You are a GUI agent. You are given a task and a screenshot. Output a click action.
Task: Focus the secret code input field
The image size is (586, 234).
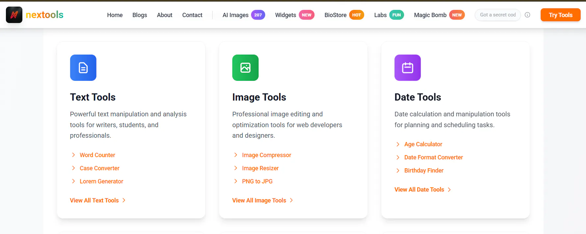tap(498, 15)
